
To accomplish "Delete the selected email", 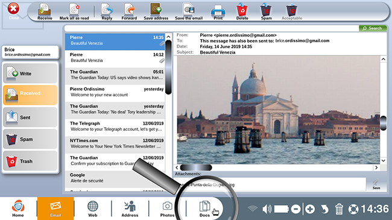I will tap(242, 11).
